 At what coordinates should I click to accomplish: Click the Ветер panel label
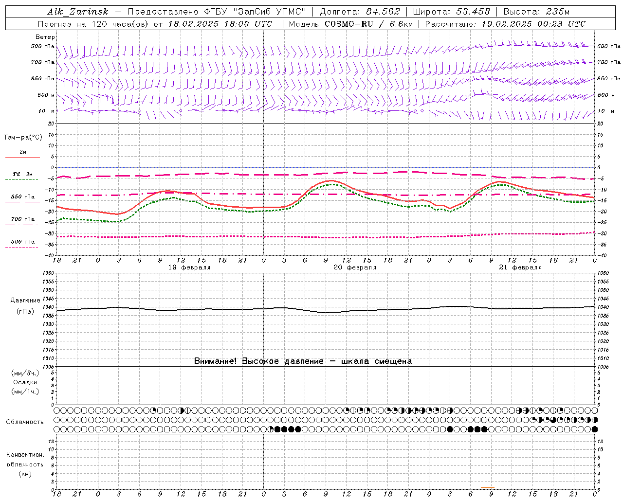(45, 37)
